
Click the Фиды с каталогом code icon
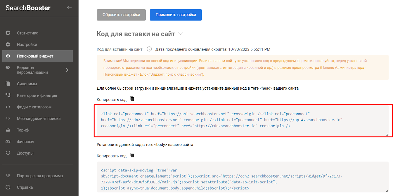pos(8,107)
